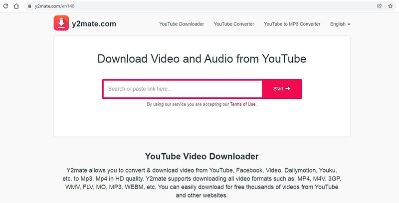Open the YouTube Downloader menu item

tap(182, 24)
